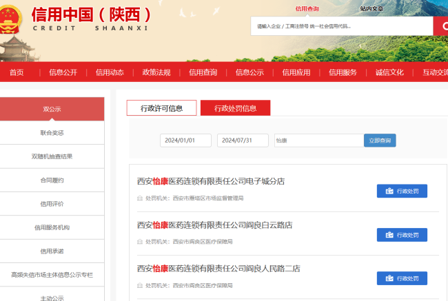Open the 信用动态 menu
Screen dimensions: 448x301
coord(110,72)
